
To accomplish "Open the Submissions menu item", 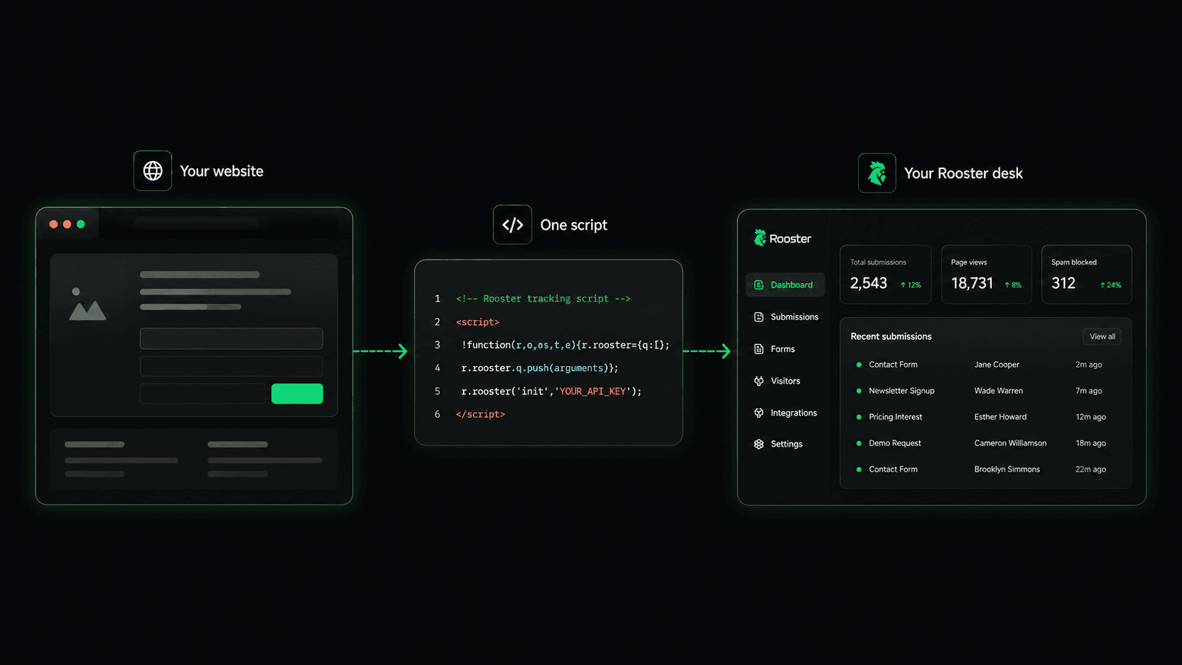I will [786, 317].
